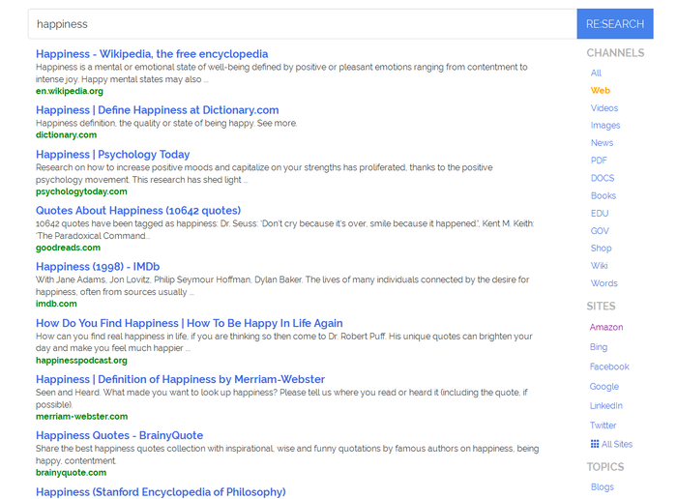Open the Happiness (1998) IMDb result

98,267
